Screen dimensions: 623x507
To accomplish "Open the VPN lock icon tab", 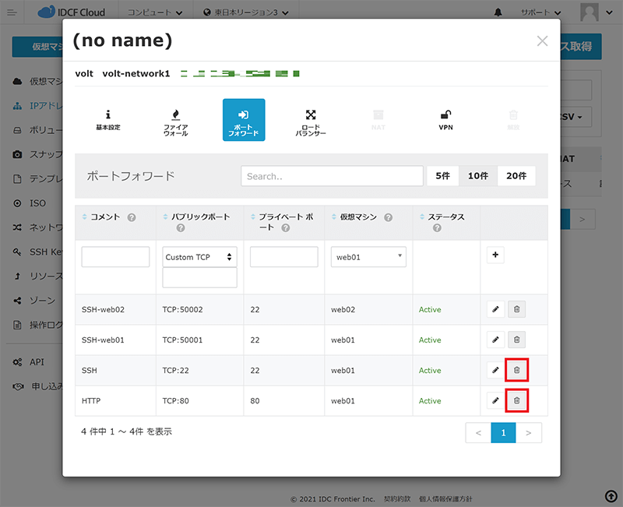I will tap(445, 120).
